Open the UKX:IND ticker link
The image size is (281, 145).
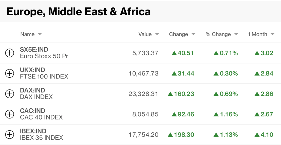pos(32,70)
